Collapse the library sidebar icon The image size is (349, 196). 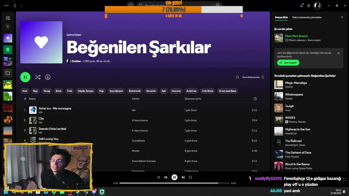[8, 18]
